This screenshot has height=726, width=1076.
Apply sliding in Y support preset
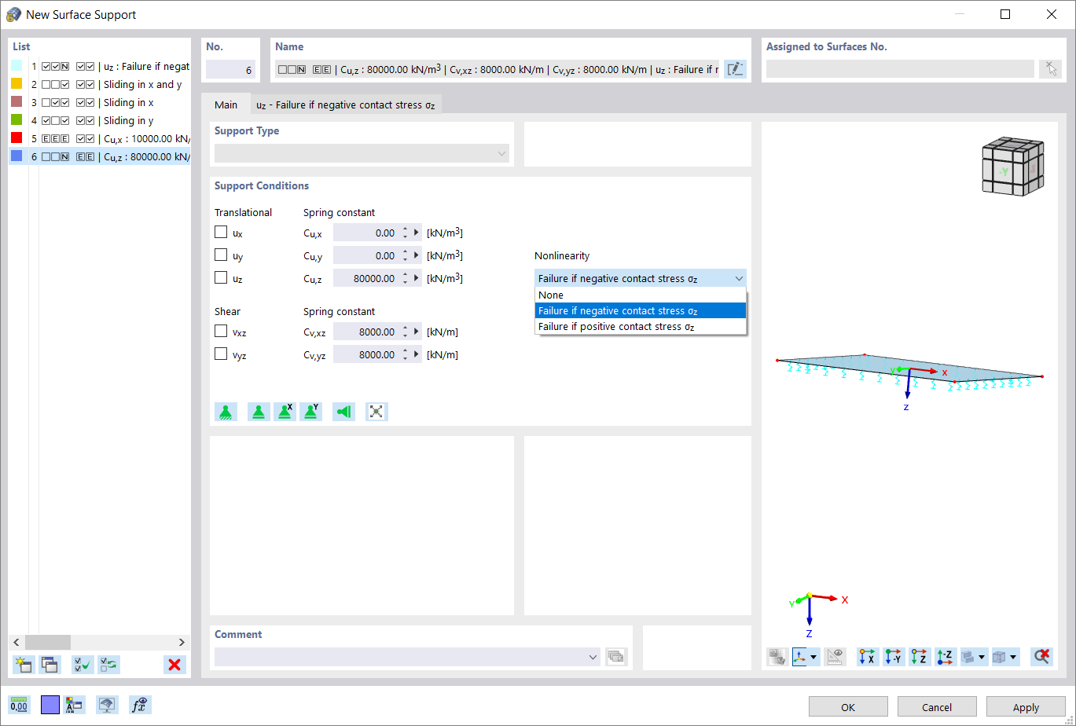coord(311,412)
